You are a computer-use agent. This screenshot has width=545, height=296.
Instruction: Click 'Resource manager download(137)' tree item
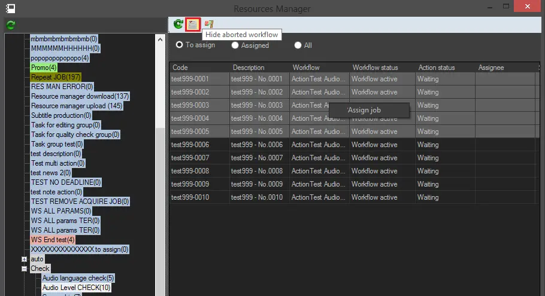(80, 96)
